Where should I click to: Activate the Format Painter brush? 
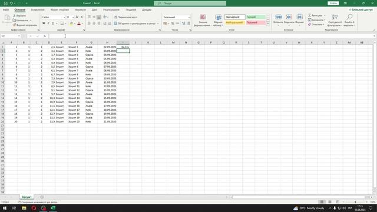click(25, 25)
